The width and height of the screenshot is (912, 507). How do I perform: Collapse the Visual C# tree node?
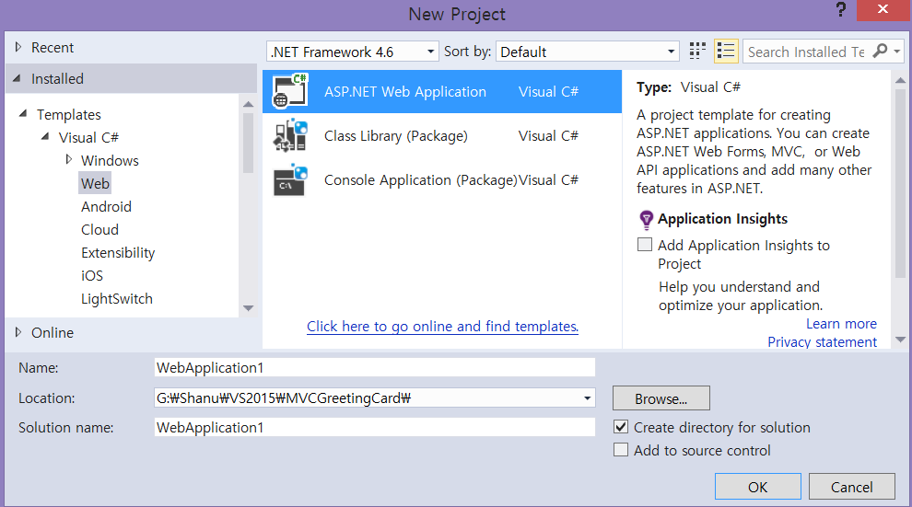click(45, 137)
